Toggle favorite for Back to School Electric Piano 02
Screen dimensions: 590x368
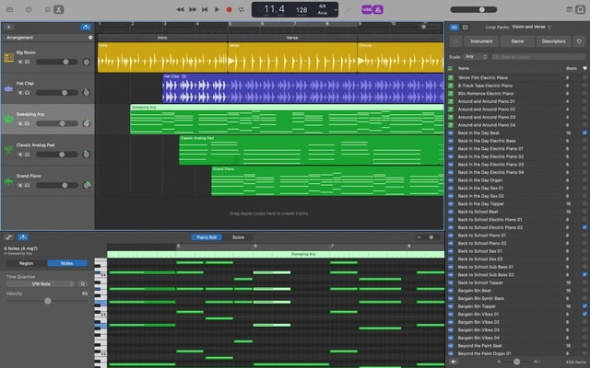tap(584, 226)
